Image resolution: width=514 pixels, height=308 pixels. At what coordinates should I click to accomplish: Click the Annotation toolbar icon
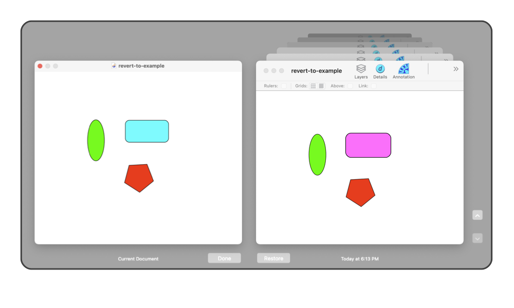tap(403, 71)
